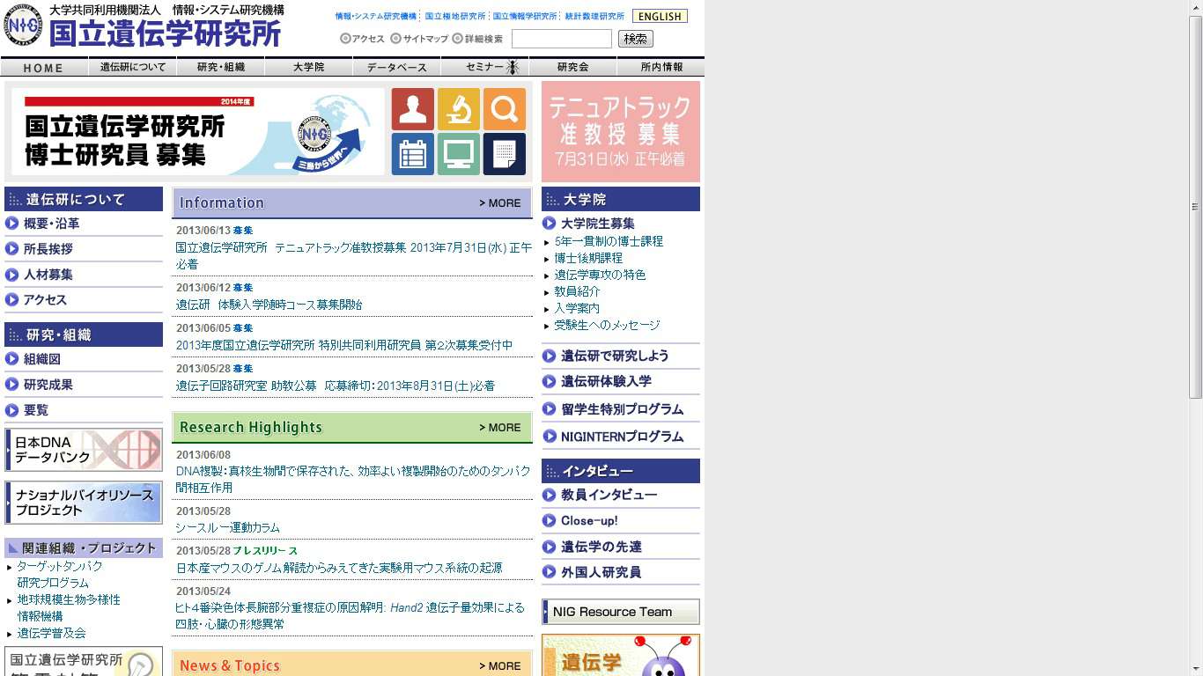
Task: Click the NIG logo in header
Action: 23,26
